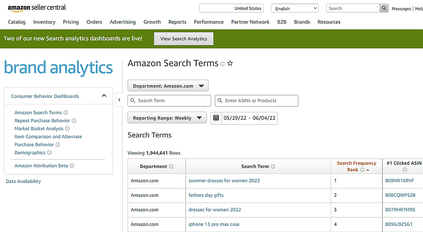Open ASIN B07RHR7MRS
This screenshot has height=232, width=423.
pos(400,210)
